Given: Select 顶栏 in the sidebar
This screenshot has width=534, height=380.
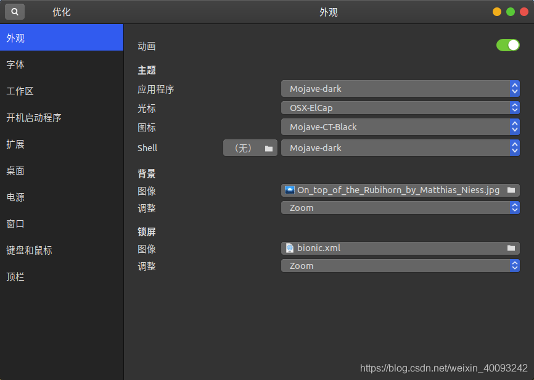Looking at the screenshot, I should tap(62, 277).
